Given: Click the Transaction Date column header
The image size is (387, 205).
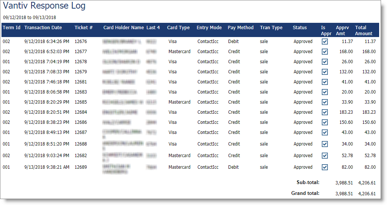Looking at the screenshot, I should (x=43, y=28).
